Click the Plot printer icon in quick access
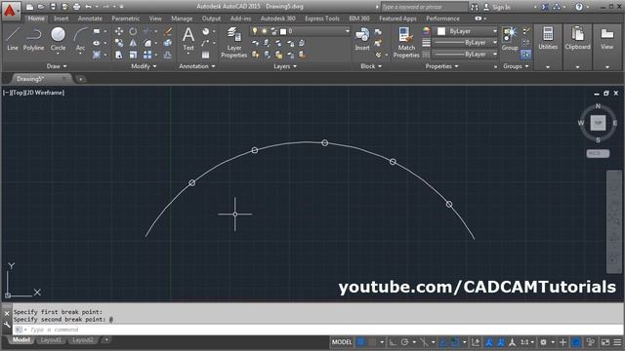 pos(76,7)
